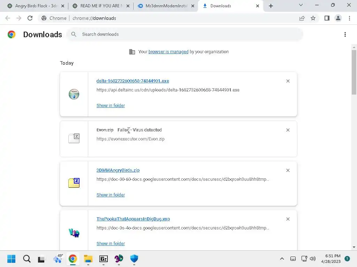This screenshot has width=357, height=267.
Task: Open the 'browser is managed' link
Action: pyautogui.click(x=168, y=52)
